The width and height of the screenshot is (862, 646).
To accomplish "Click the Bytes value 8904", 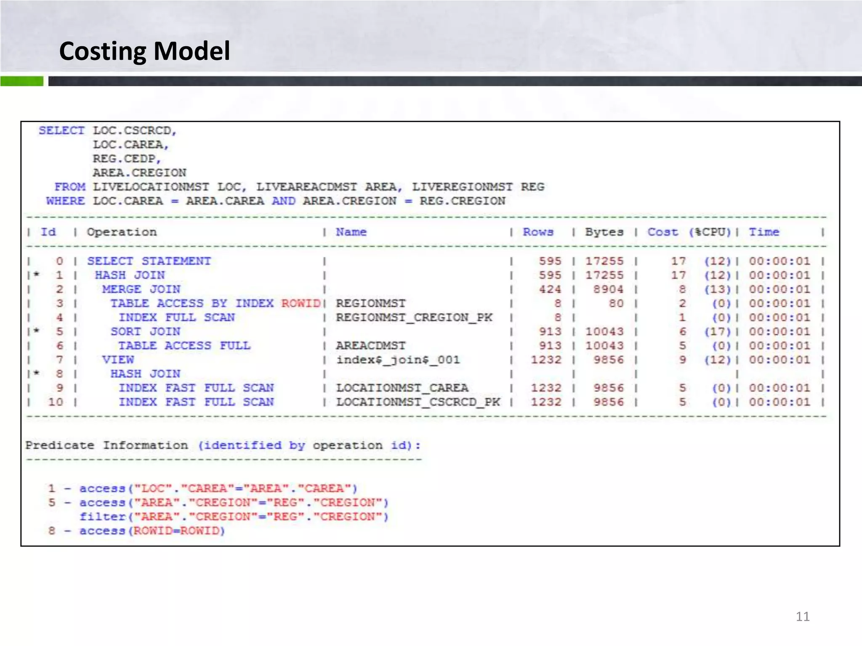I will pyautogui.click(x=608, y=289).
